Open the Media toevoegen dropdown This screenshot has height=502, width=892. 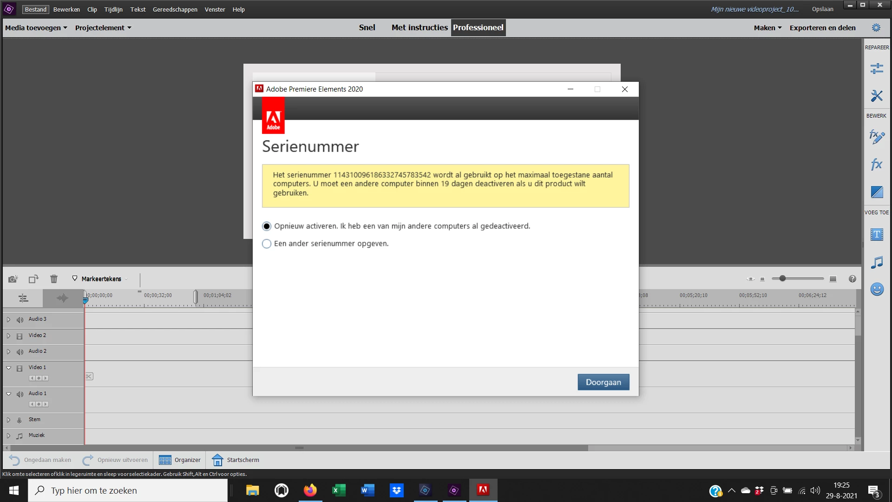(36, 28)
